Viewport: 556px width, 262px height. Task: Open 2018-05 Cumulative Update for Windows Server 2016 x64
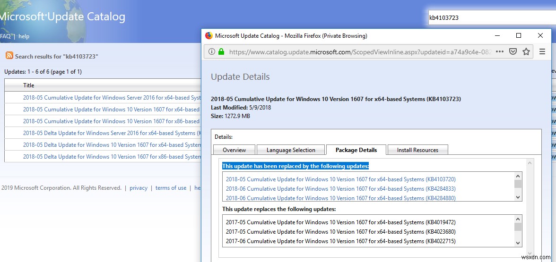click(112, 97)
